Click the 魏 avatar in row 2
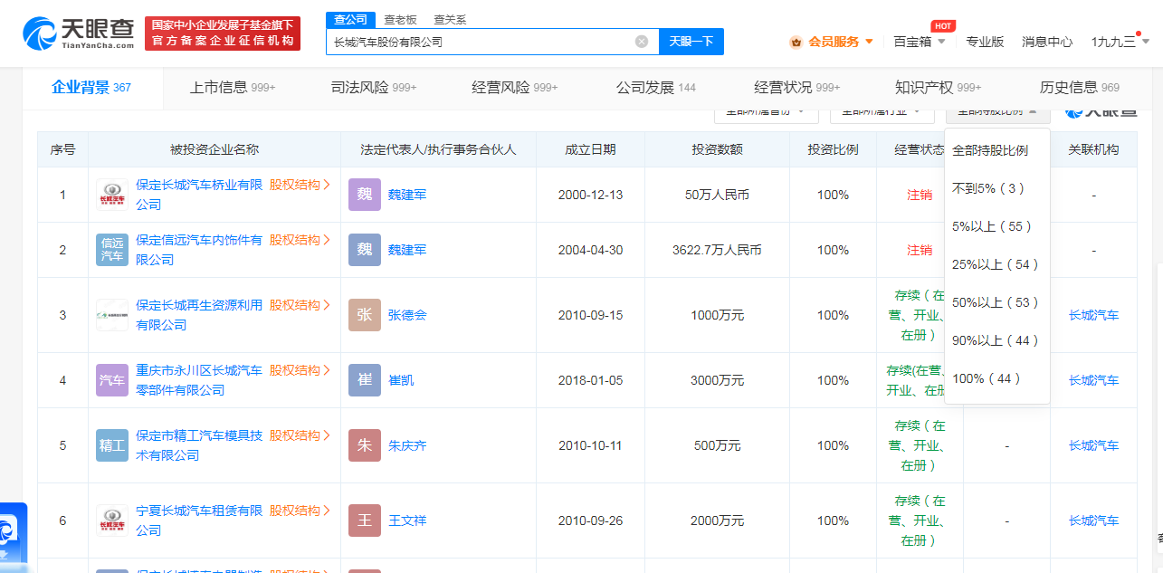This screenshot has height=573, width=1163. [x=365, y=250]
